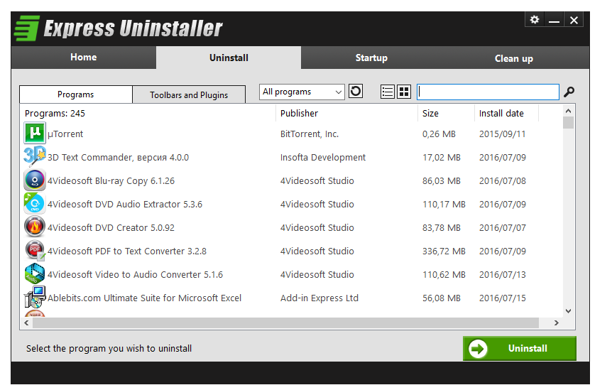
Task: Focus the program search input field
Action: [x=488, y=92]
